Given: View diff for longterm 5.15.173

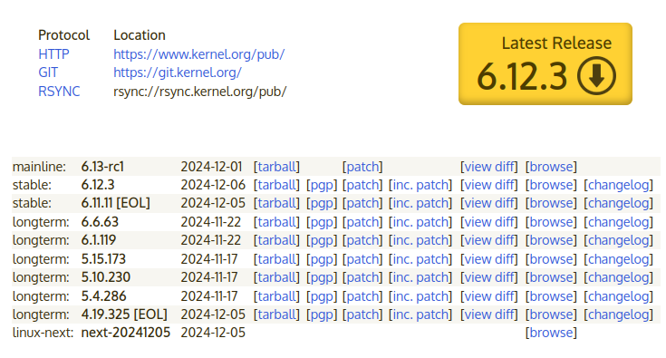Looking at the screenshot, I should pos(489,259).
